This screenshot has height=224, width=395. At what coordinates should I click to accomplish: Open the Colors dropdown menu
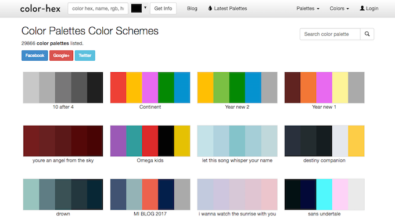339,9
